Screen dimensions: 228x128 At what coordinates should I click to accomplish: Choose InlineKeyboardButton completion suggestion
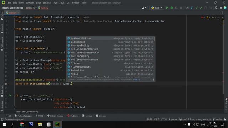111,53
